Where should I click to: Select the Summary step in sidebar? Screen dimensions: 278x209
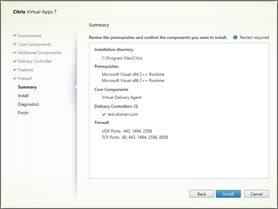tap(27, 87)
